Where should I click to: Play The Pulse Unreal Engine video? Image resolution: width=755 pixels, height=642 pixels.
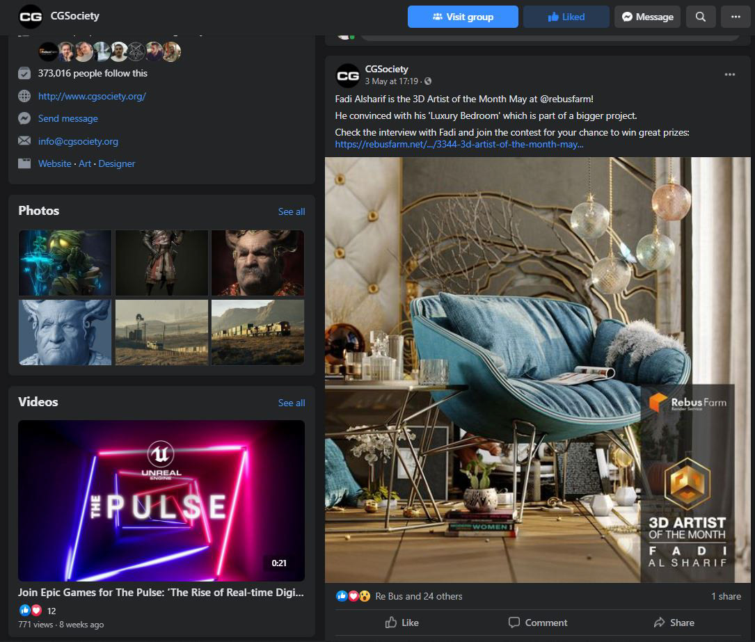click(161, 501)
